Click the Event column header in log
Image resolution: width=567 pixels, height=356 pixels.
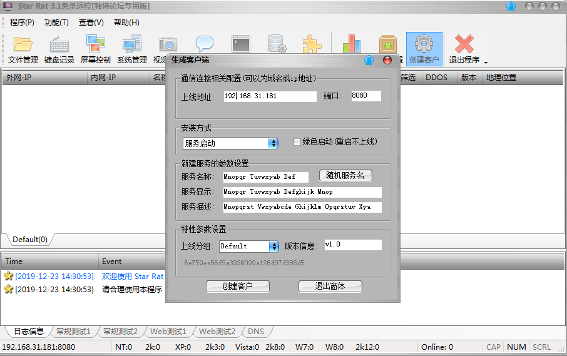(132, 262)
